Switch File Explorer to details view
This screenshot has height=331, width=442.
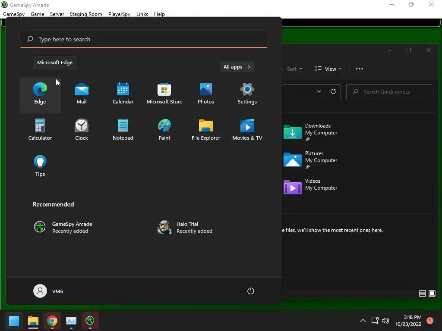[x=422, y=294]
